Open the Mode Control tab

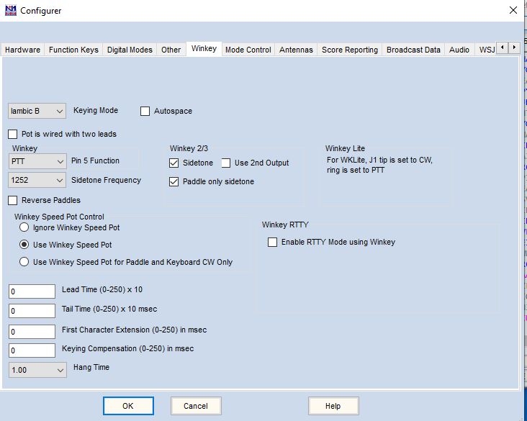(x=248, y=50)
